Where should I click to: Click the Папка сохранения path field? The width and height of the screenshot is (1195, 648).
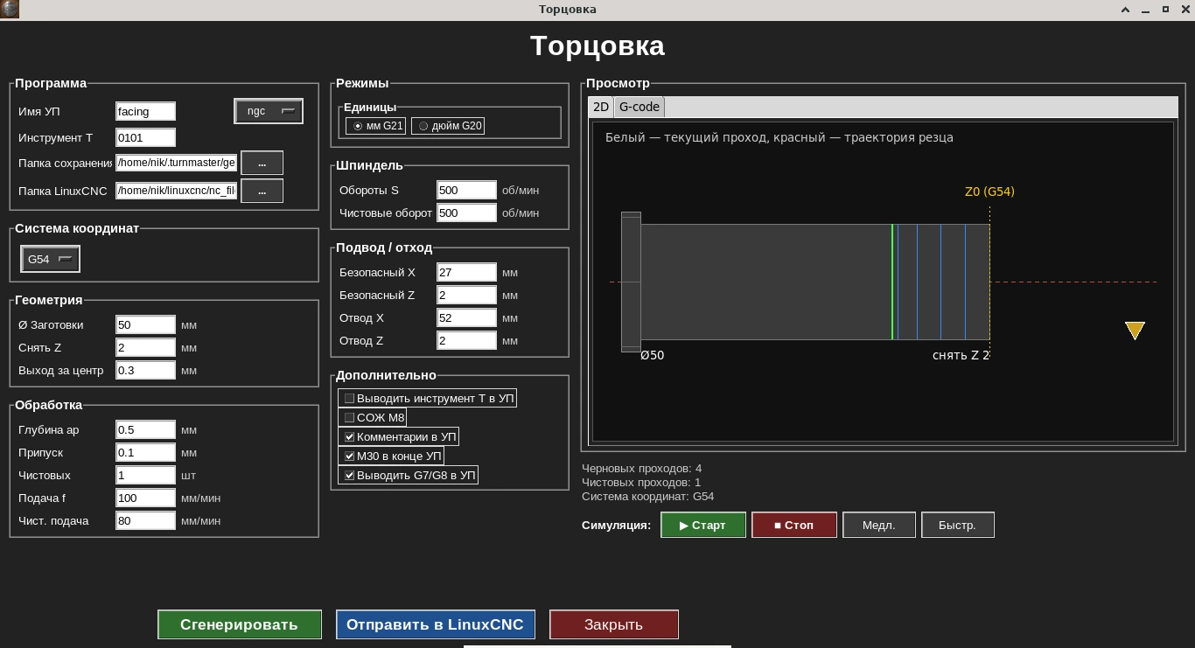(177, 163)
